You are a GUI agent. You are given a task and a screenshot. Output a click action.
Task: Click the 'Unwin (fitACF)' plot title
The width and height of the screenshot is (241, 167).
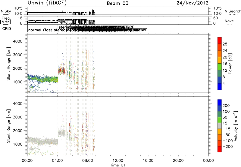click(x=47, y=3)
